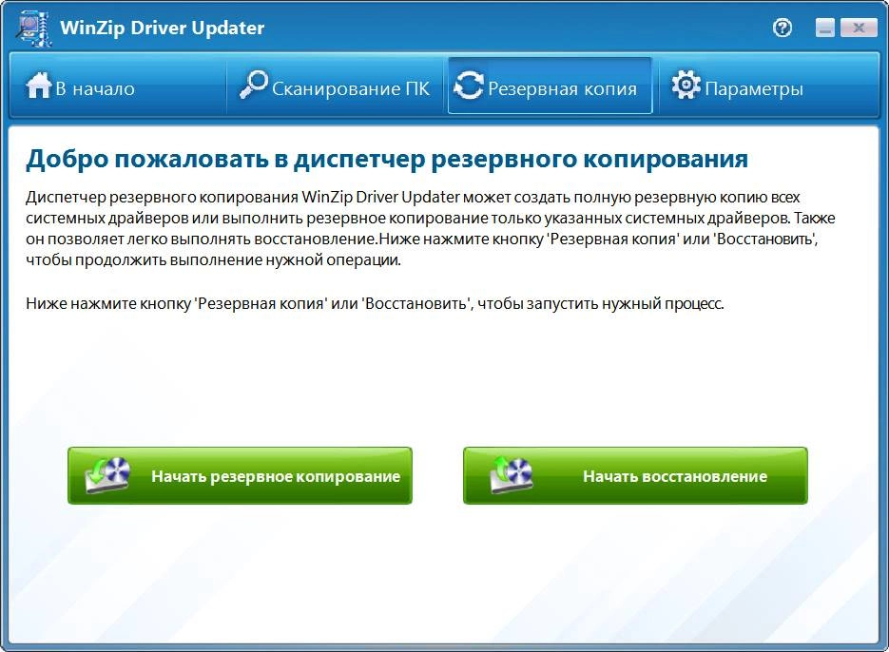Click the magnifier scan icon

coord(253,85)
